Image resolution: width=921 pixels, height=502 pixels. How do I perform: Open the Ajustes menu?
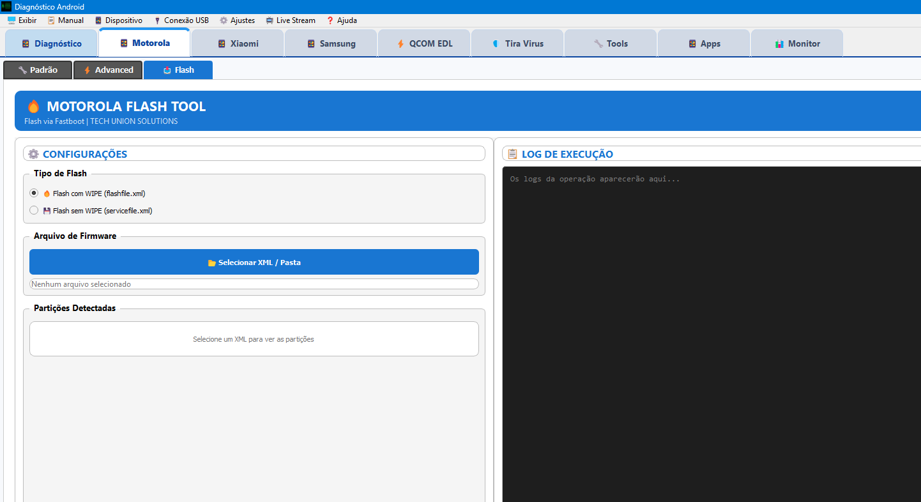pos(237,20)
